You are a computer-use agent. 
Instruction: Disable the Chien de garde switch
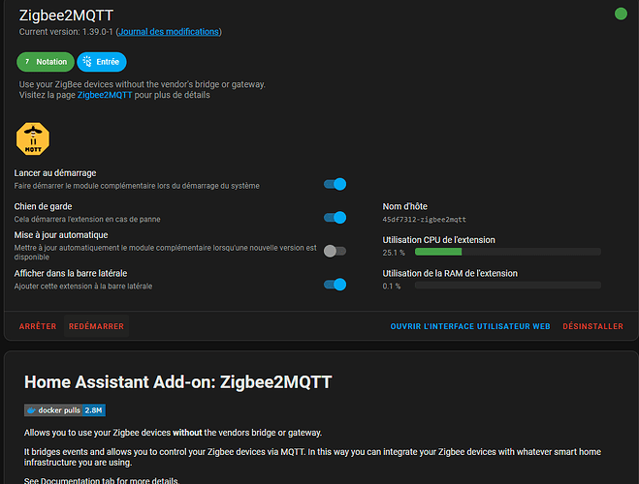pyautogui.click(x=335, y=218)
